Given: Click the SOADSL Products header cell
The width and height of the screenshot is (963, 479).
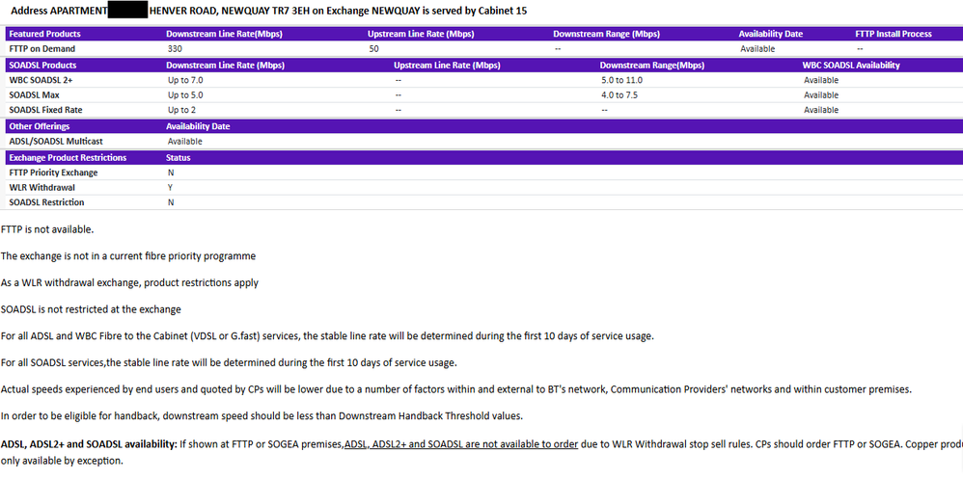Looking at the screenshot, I should (42, 66).
